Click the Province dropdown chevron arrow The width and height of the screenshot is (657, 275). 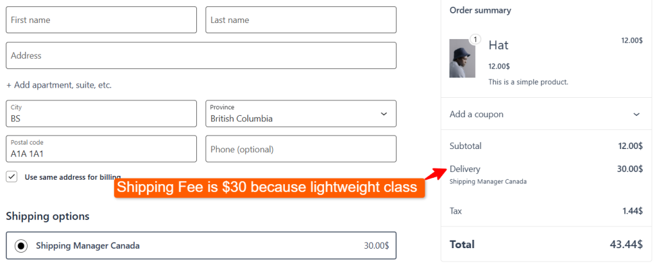click(x=384, y=114)
